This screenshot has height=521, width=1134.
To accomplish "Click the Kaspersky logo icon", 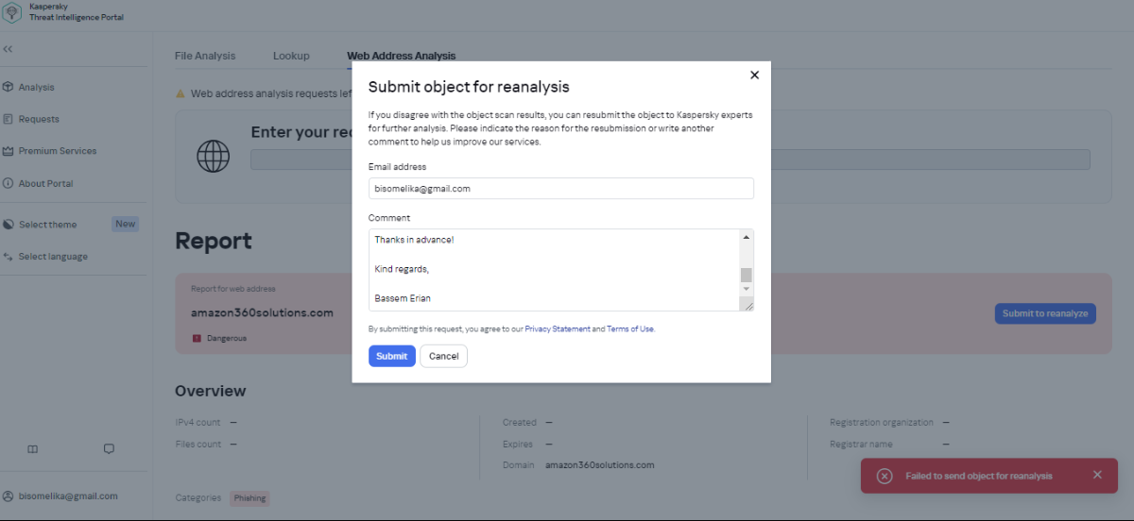I will tap(13, 11).
